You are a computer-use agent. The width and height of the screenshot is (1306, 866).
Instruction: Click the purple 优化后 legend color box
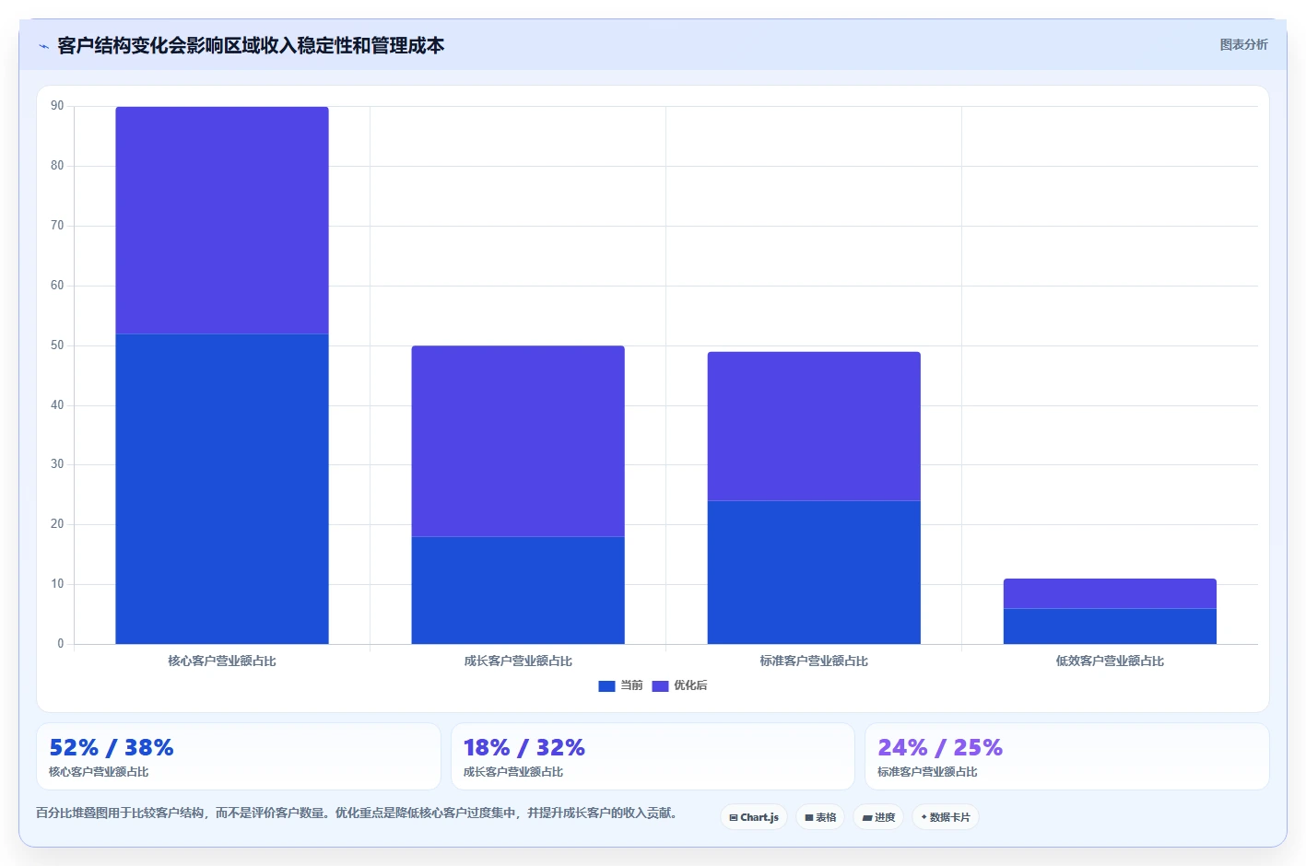(x=660, y=686)
